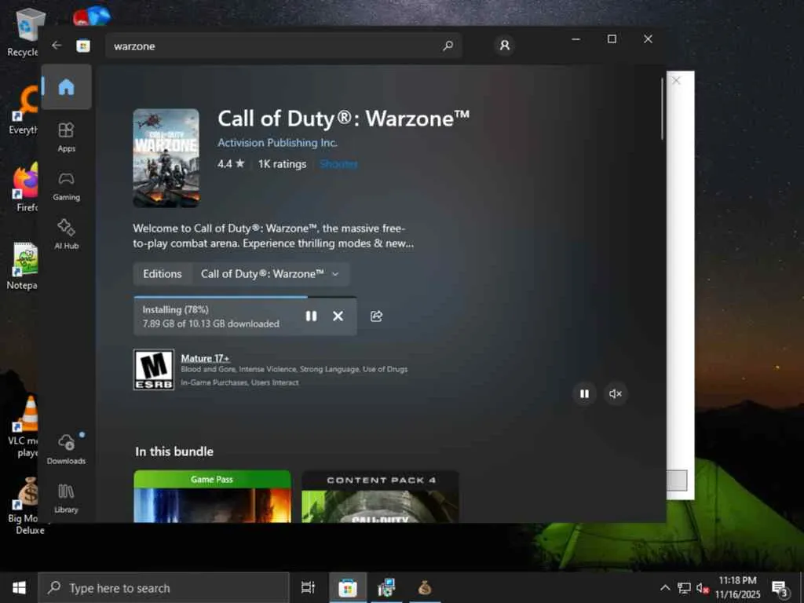The image size is (804, 603).
Task: Open the Gaming section in sidebar
Action: pyautogui.click(x=66, y=186)
